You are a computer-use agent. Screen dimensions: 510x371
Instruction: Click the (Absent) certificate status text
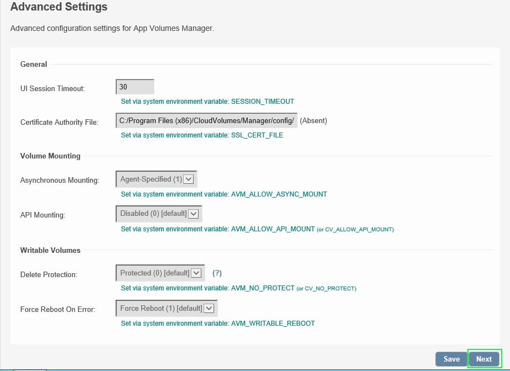tap(314, 120)
